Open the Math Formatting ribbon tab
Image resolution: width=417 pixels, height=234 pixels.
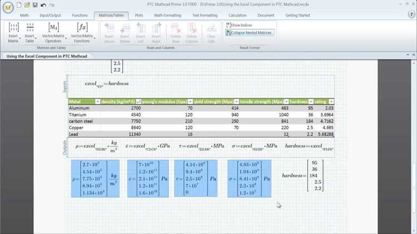click(x=167, y=16)
